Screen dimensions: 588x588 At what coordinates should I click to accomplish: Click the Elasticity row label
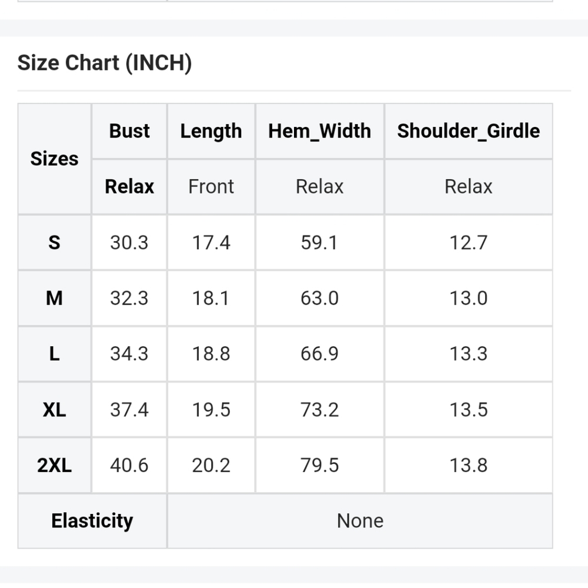(92, 521)
